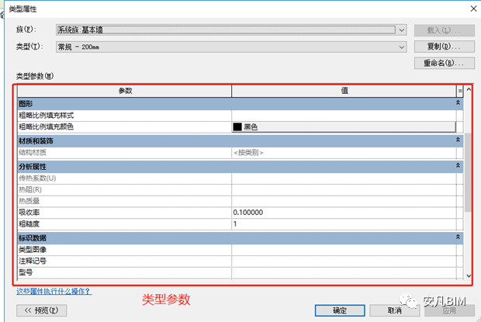The height and width of the screenshot is (322, 481).
Task: Click the = column header icon
Action: [x=459, y=91]
